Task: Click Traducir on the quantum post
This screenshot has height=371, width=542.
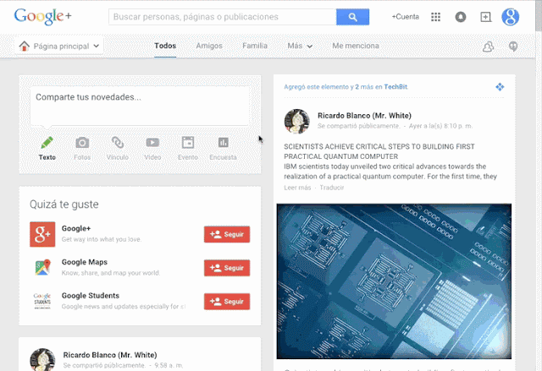Action: pyautogui.click(x=331, y=188)
